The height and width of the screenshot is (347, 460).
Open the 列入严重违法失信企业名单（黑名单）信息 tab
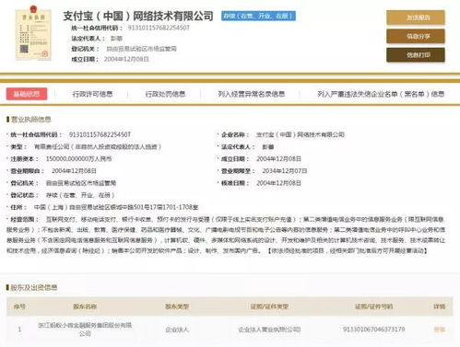click(381, 94)
